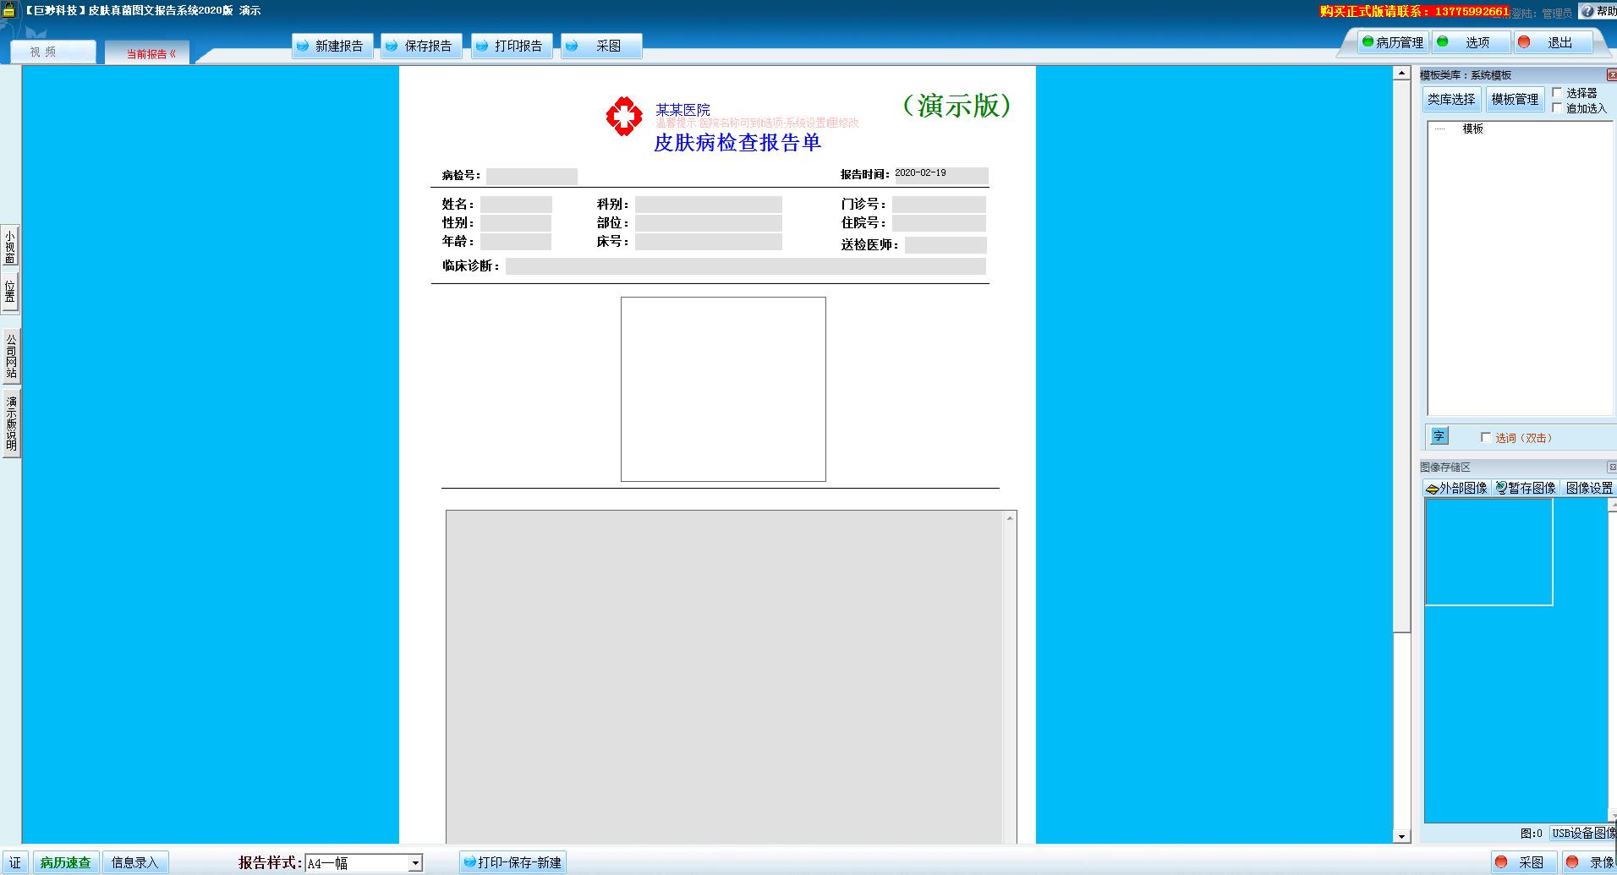This screenshot has width=1617, height=875.
Task: Click the 模板管理 template management button
Action: coord(1515,99)
